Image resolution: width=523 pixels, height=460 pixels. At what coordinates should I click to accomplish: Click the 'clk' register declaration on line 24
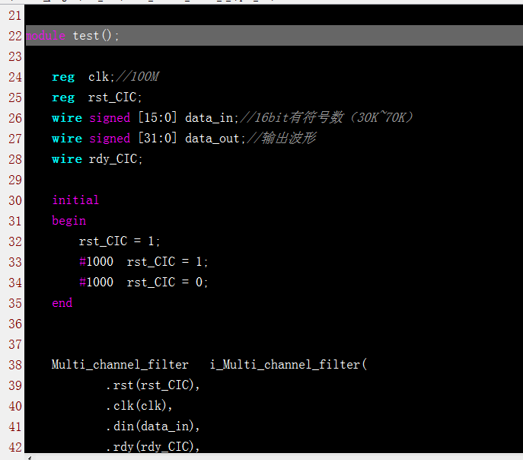pos(99,77)
